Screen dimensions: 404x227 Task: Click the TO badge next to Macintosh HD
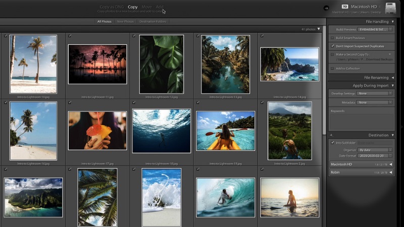(x=345, y=7)
